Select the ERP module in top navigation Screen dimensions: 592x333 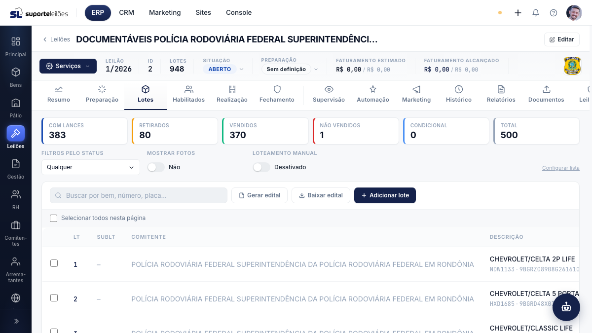point(98,13)
